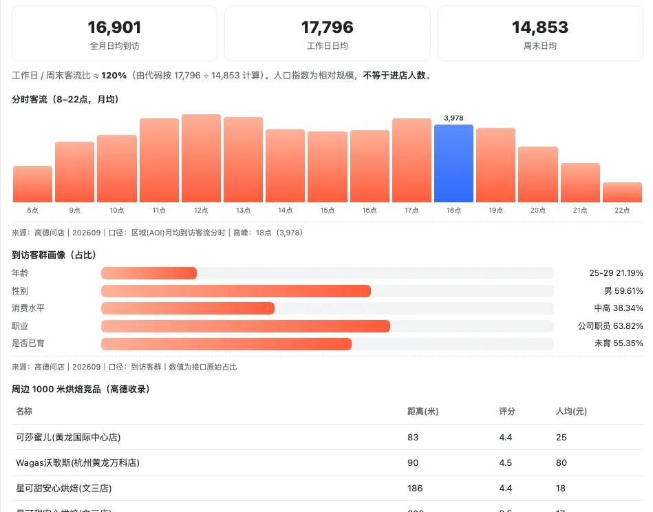Click the 年龄 25-29 progress bar
The height and width of the screenshot is (512, 653).
[328, 273]
